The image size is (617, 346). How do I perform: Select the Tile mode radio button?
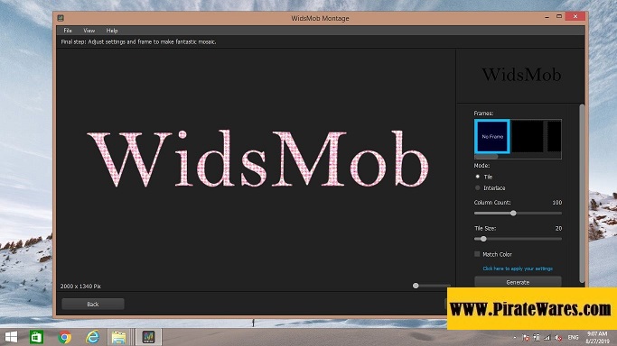click(478, 177)
